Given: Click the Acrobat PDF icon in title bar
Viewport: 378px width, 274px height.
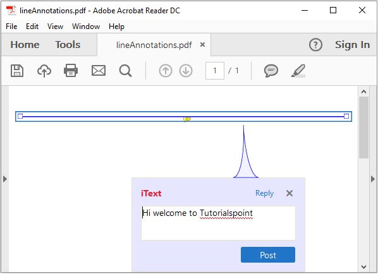Looking at the screenshot, I should [x=11, y=10].
